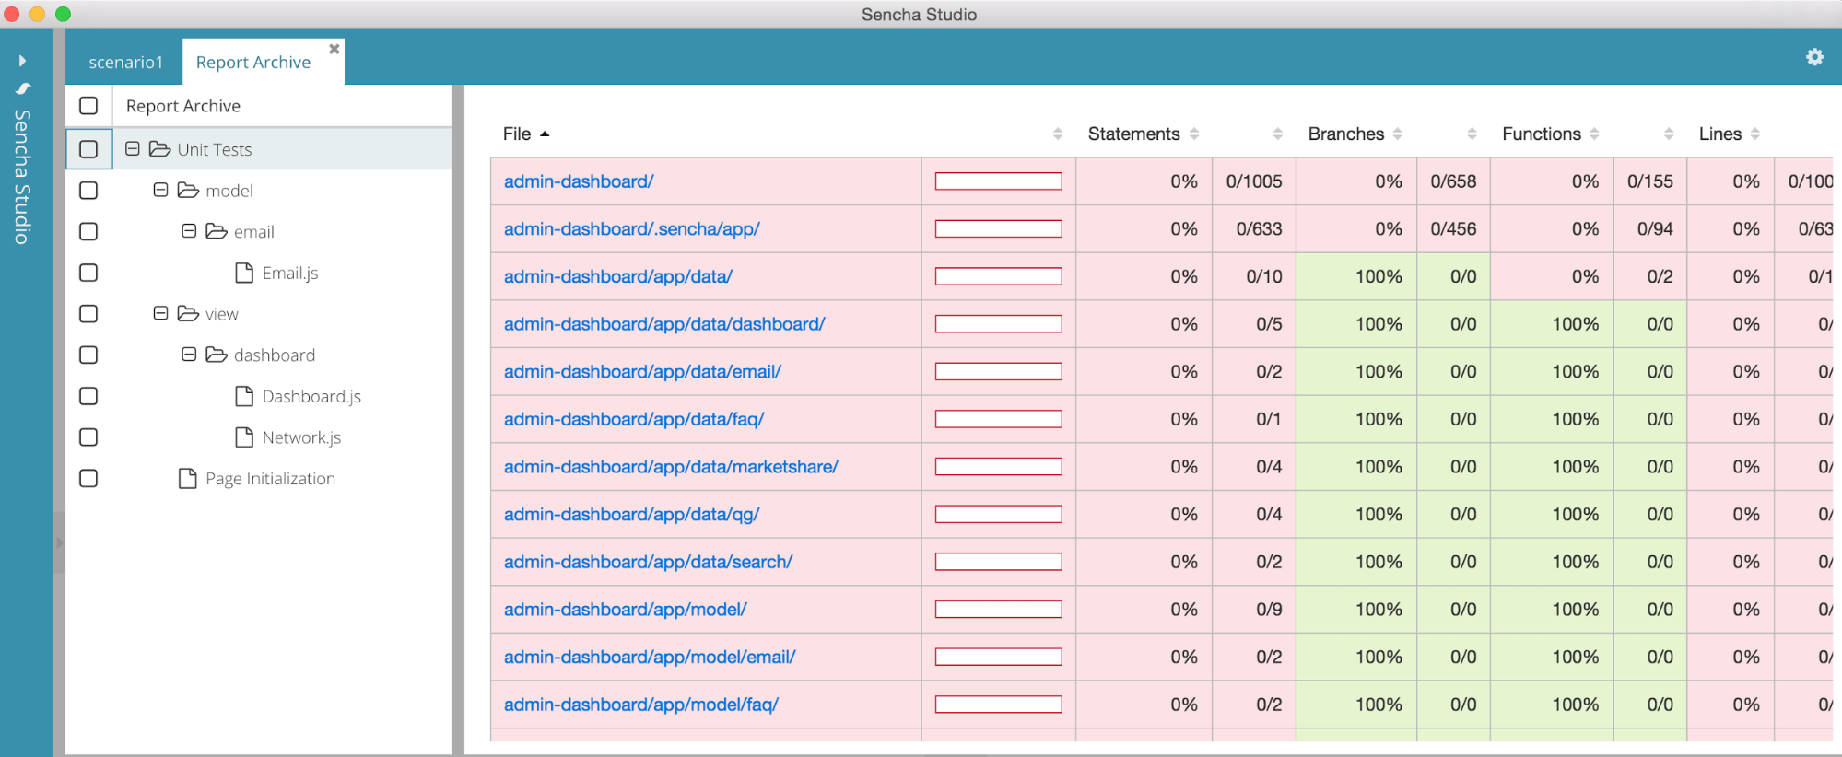Select the Page Initialization tree item

270,479
